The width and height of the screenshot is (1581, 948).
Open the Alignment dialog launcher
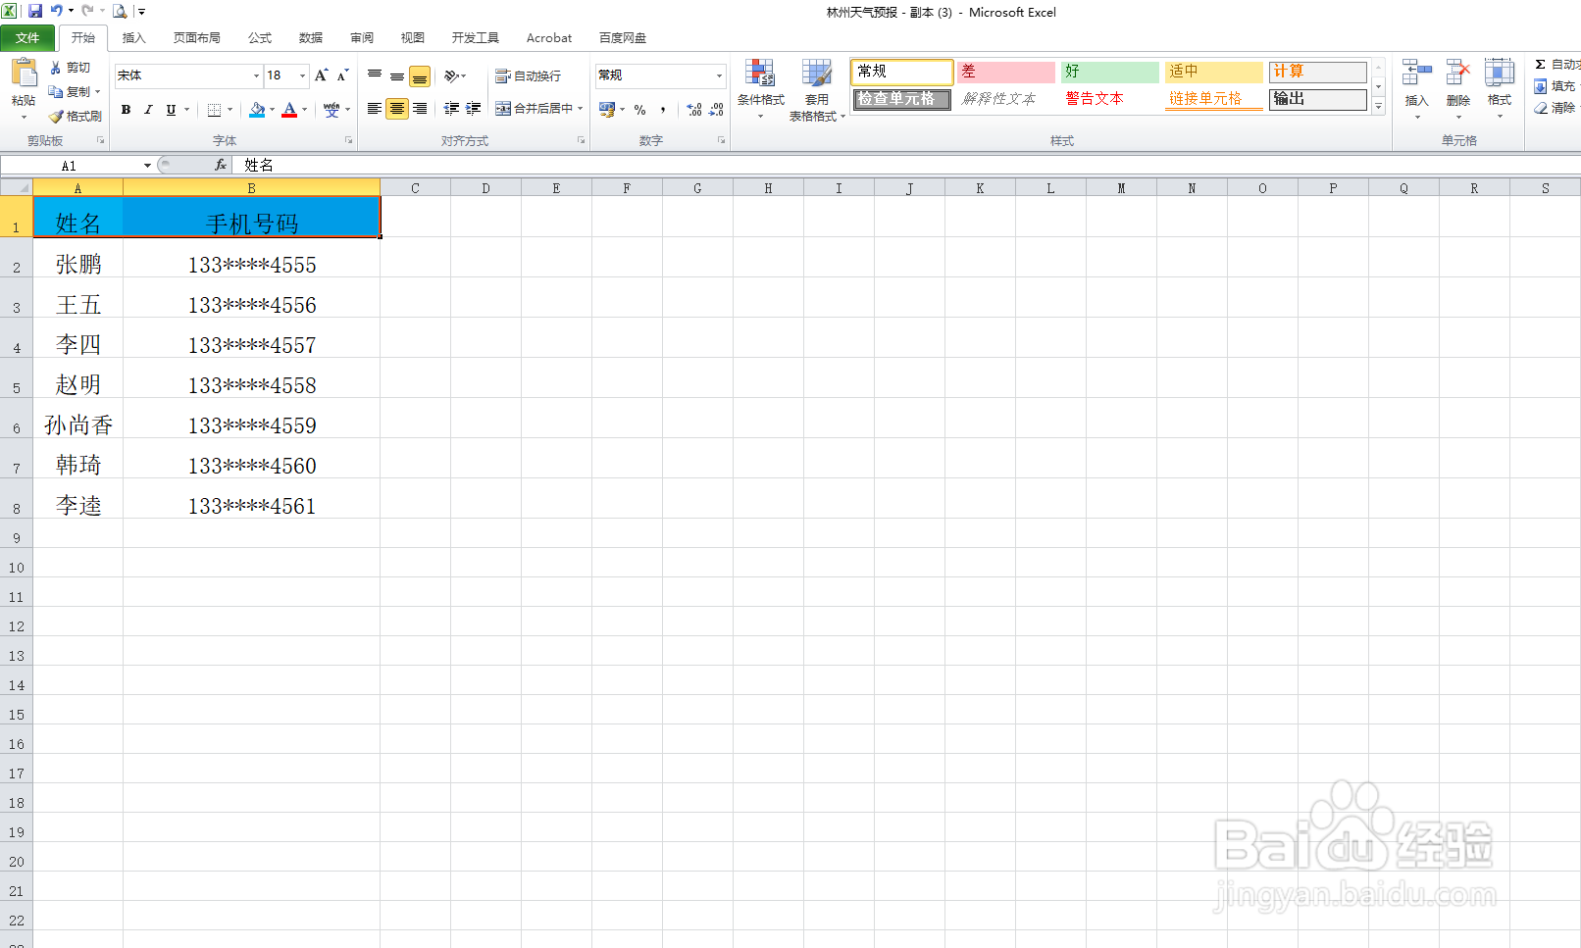(582, 140)
